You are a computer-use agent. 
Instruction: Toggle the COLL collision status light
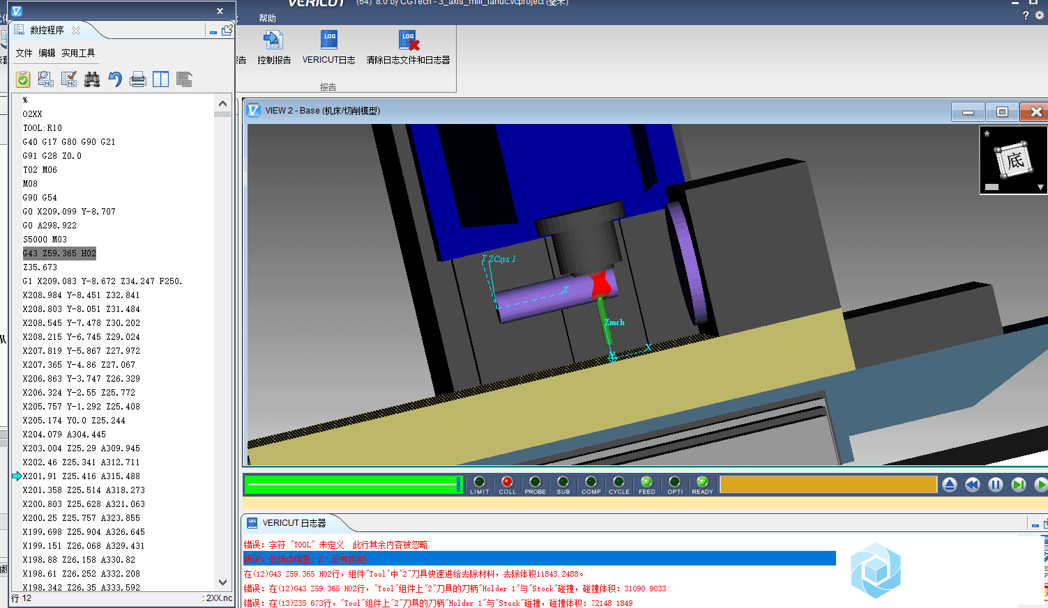coord(508,482)
